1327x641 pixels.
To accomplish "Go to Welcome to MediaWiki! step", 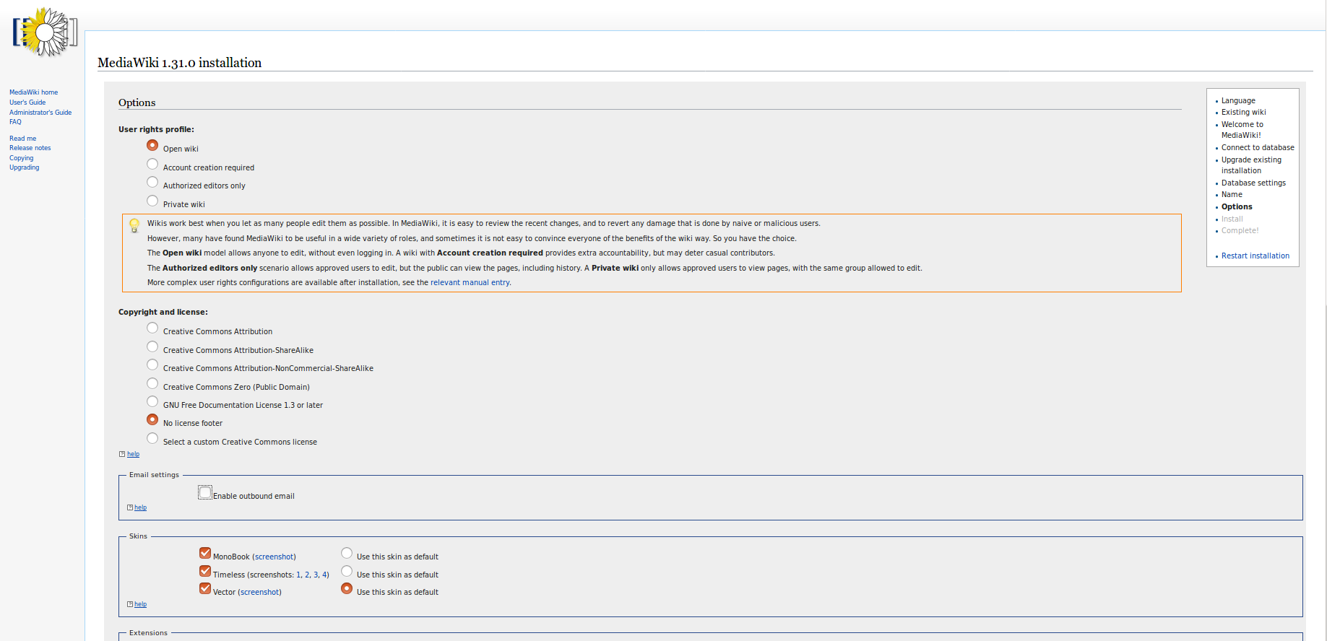I will [1242, 129].
